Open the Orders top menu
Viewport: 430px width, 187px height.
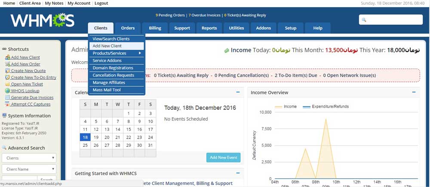click(128, 28)
